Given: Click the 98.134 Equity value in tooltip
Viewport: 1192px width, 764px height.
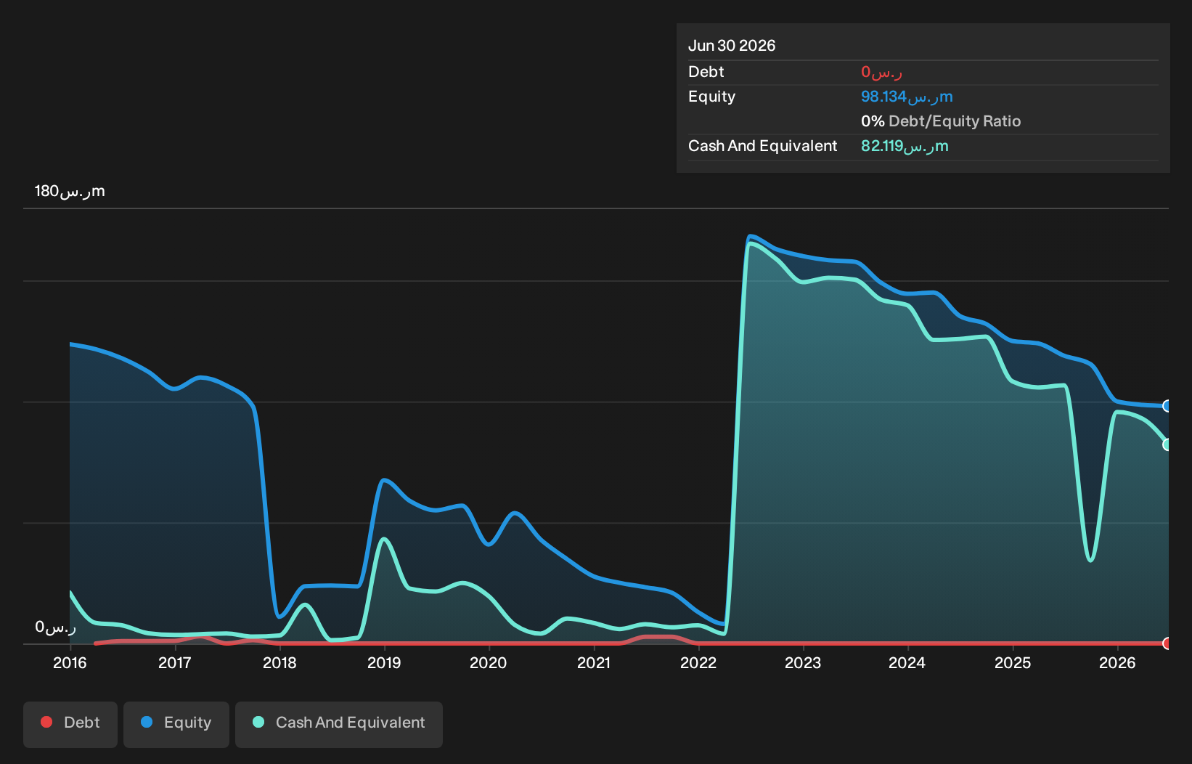Looking at the screenshot, I should pyautogui.click(x=907, y=97).
